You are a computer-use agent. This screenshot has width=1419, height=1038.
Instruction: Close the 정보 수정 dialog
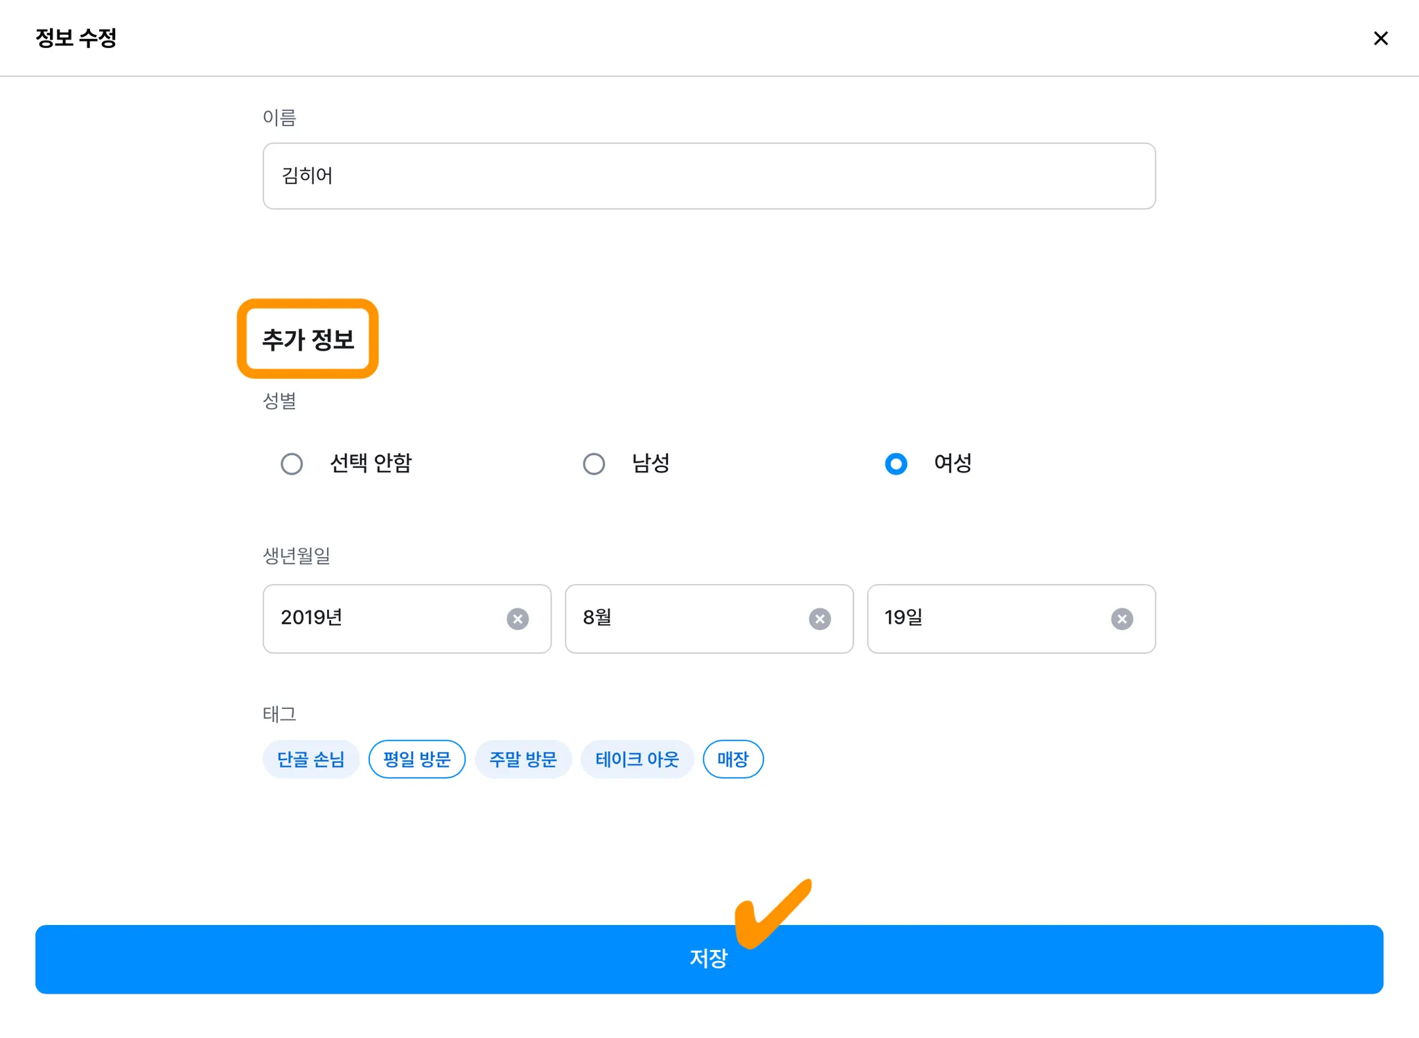click(1380, 38)
